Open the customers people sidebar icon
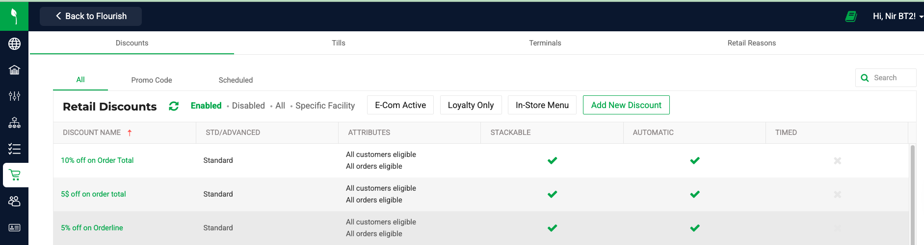Viewport: 924px width, 245px height. (14, 201)
